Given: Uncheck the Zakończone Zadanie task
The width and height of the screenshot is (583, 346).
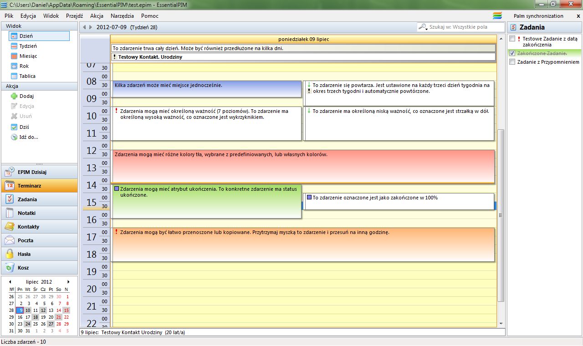Looking at the screenshot, I should [512, 53].
